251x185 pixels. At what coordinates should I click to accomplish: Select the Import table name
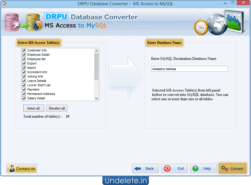(x=31, y=68)
